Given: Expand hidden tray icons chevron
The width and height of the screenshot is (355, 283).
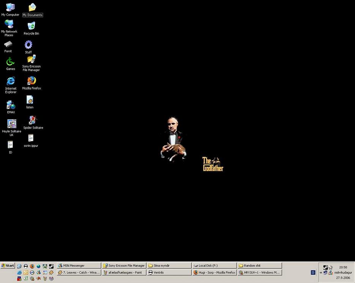Looking at the screenshot, I should 321,273.
